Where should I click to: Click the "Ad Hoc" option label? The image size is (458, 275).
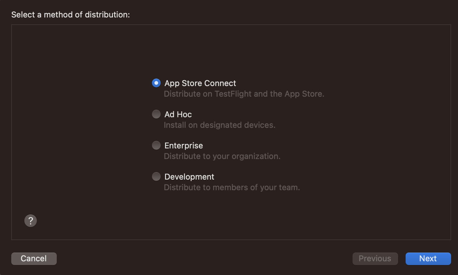(178, 114)
